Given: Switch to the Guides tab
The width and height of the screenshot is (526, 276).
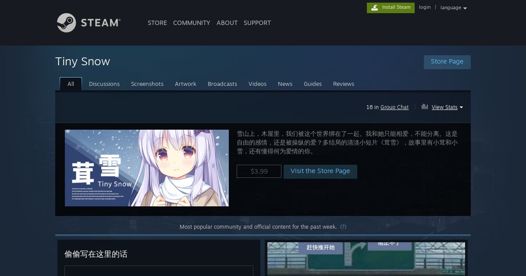Looking at the screenshot, I should click(x=313, y=84).
